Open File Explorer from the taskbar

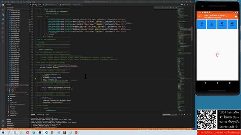(x=21, y=132)
